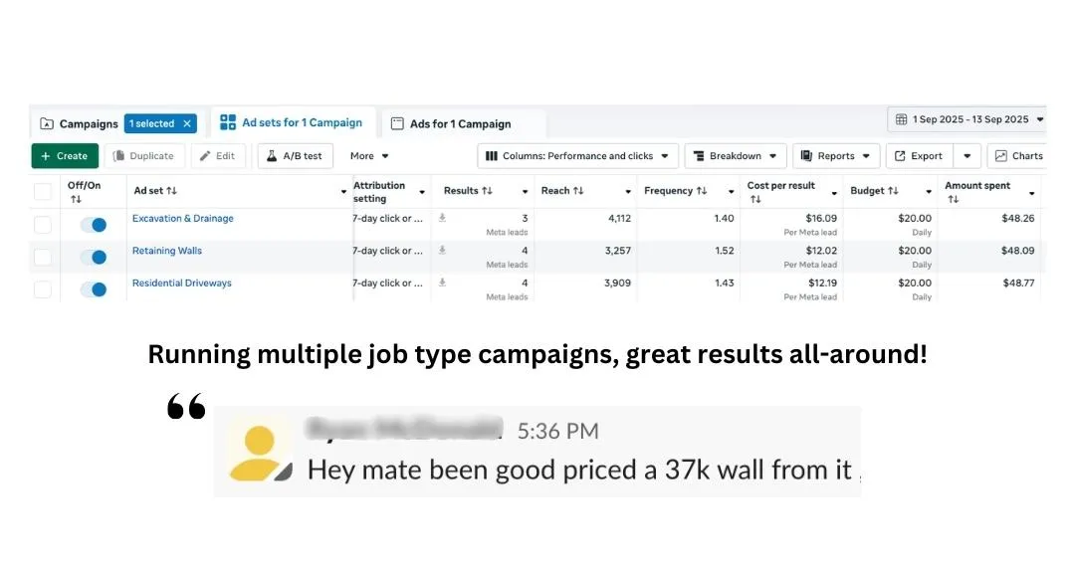1075x567 pixels.
Task: Open the Reports dropdown menu
Action: coord(835,156)
